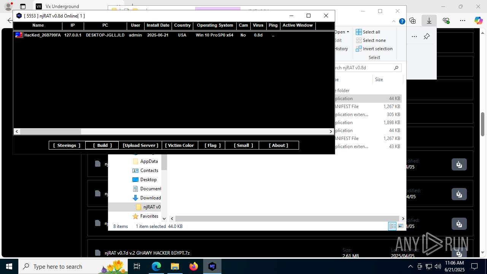Select AppData in Explorer tree
The height and width of the screenshot is (274, 487).
pyautogui.click(x=149, y=161)
